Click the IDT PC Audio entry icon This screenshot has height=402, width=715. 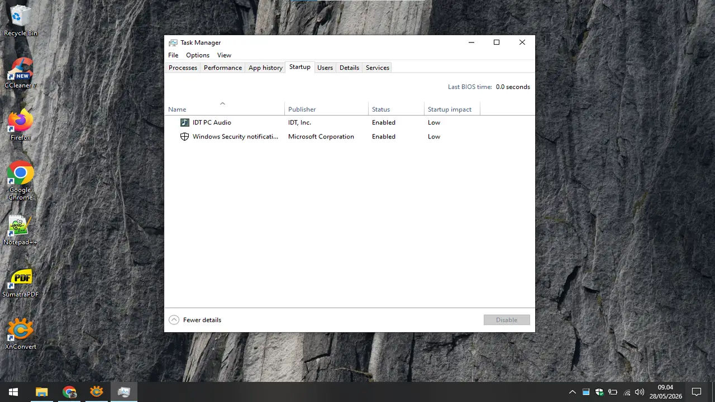(185, 122)
